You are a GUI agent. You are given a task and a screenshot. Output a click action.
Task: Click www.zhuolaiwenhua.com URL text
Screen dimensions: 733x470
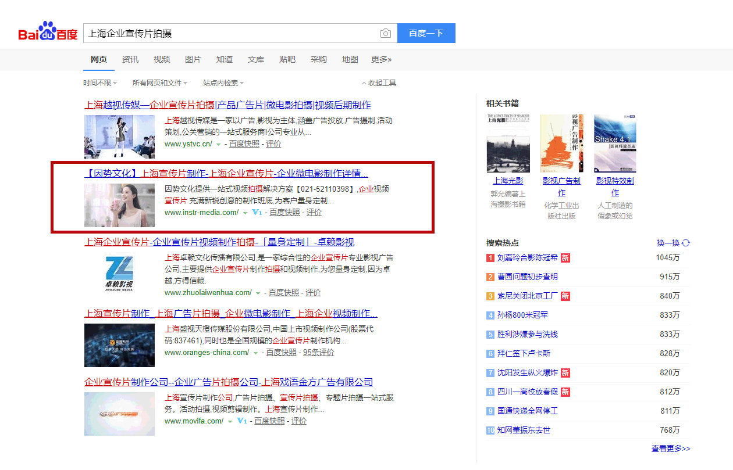point(208,293)
